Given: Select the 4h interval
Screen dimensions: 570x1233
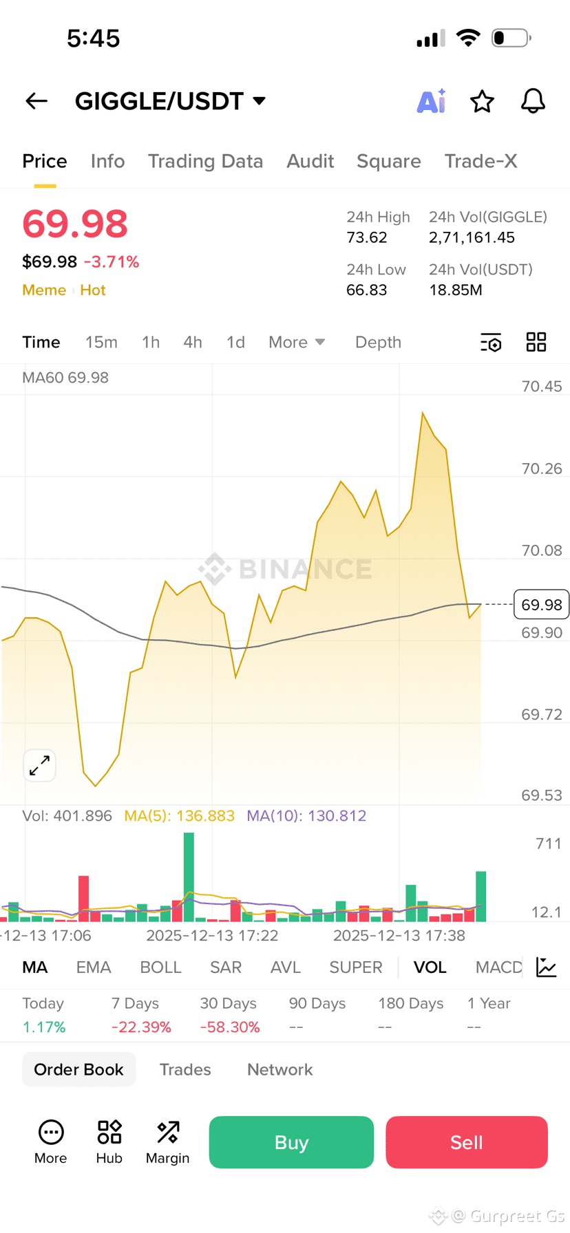Looking at the screenshot, I should [x=193, y=342].
